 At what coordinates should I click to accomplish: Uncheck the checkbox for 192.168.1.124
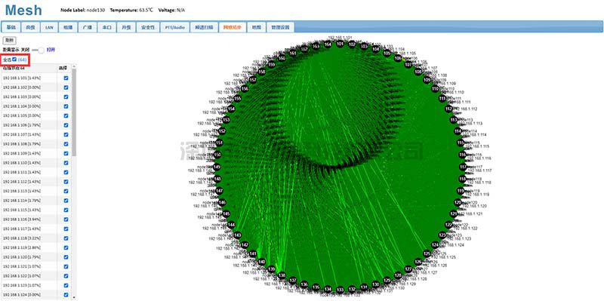click(66, 294)
